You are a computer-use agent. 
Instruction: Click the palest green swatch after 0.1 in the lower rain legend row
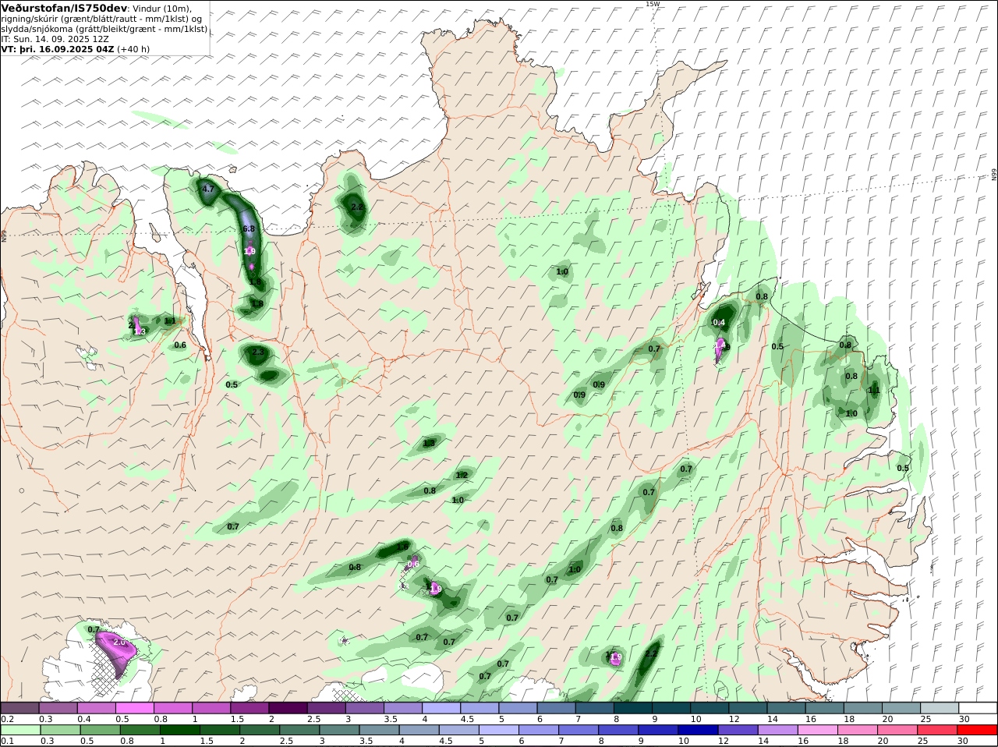coord(19,730)
